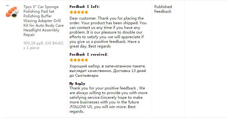Click the Feedback I received heading

(x=89, y=54)
